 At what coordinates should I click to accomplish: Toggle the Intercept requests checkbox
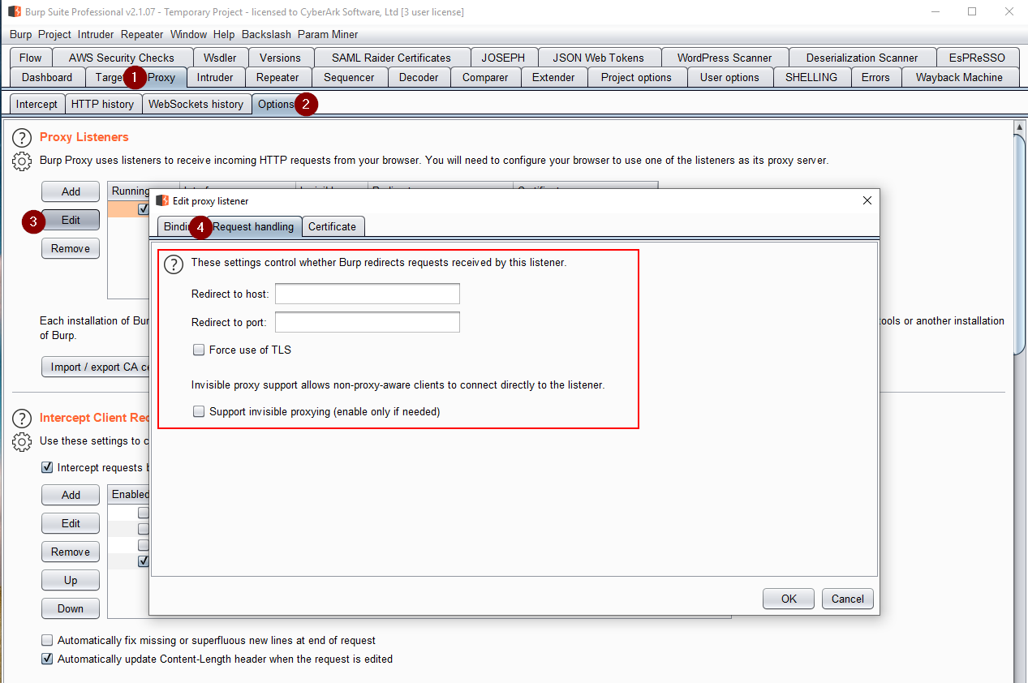click(x=47, y=468)
